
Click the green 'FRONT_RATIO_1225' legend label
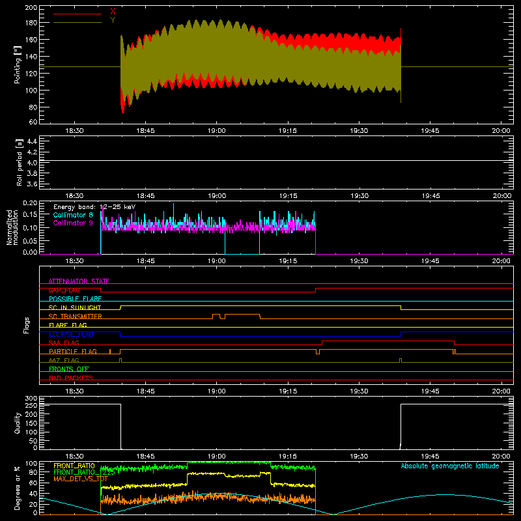pyautogui.click(x=84, y=472)
